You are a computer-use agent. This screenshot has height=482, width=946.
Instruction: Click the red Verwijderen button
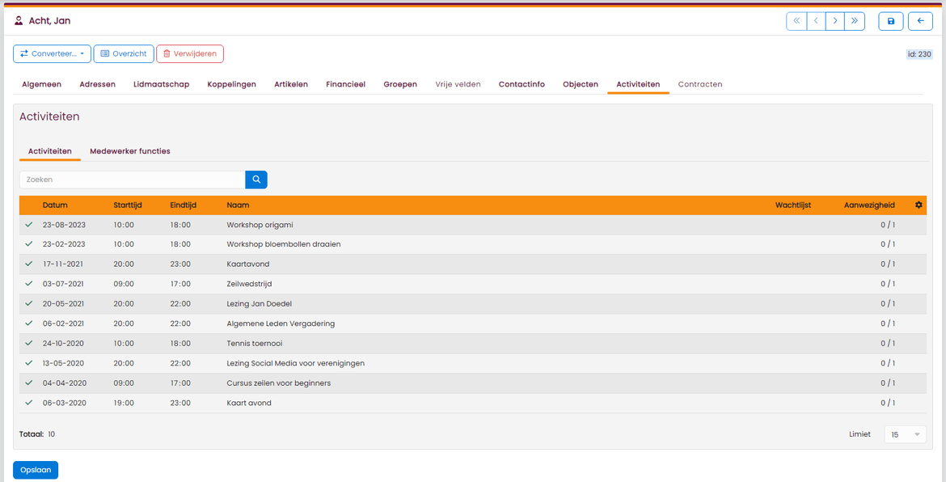(190, 53)
